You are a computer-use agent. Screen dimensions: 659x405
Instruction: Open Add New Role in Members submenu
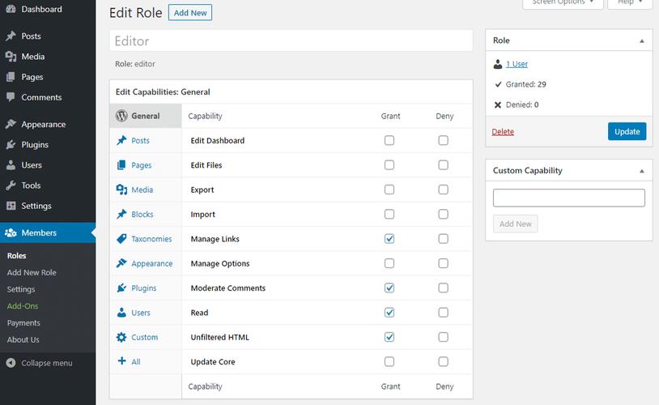[32, 273]
